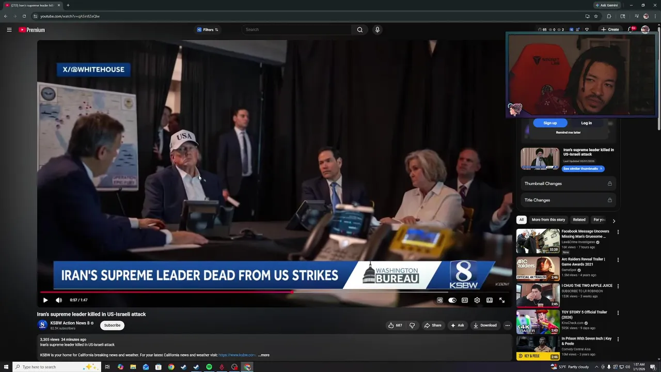Select the All filter chip
661x372 pixels.
point(522,220)
